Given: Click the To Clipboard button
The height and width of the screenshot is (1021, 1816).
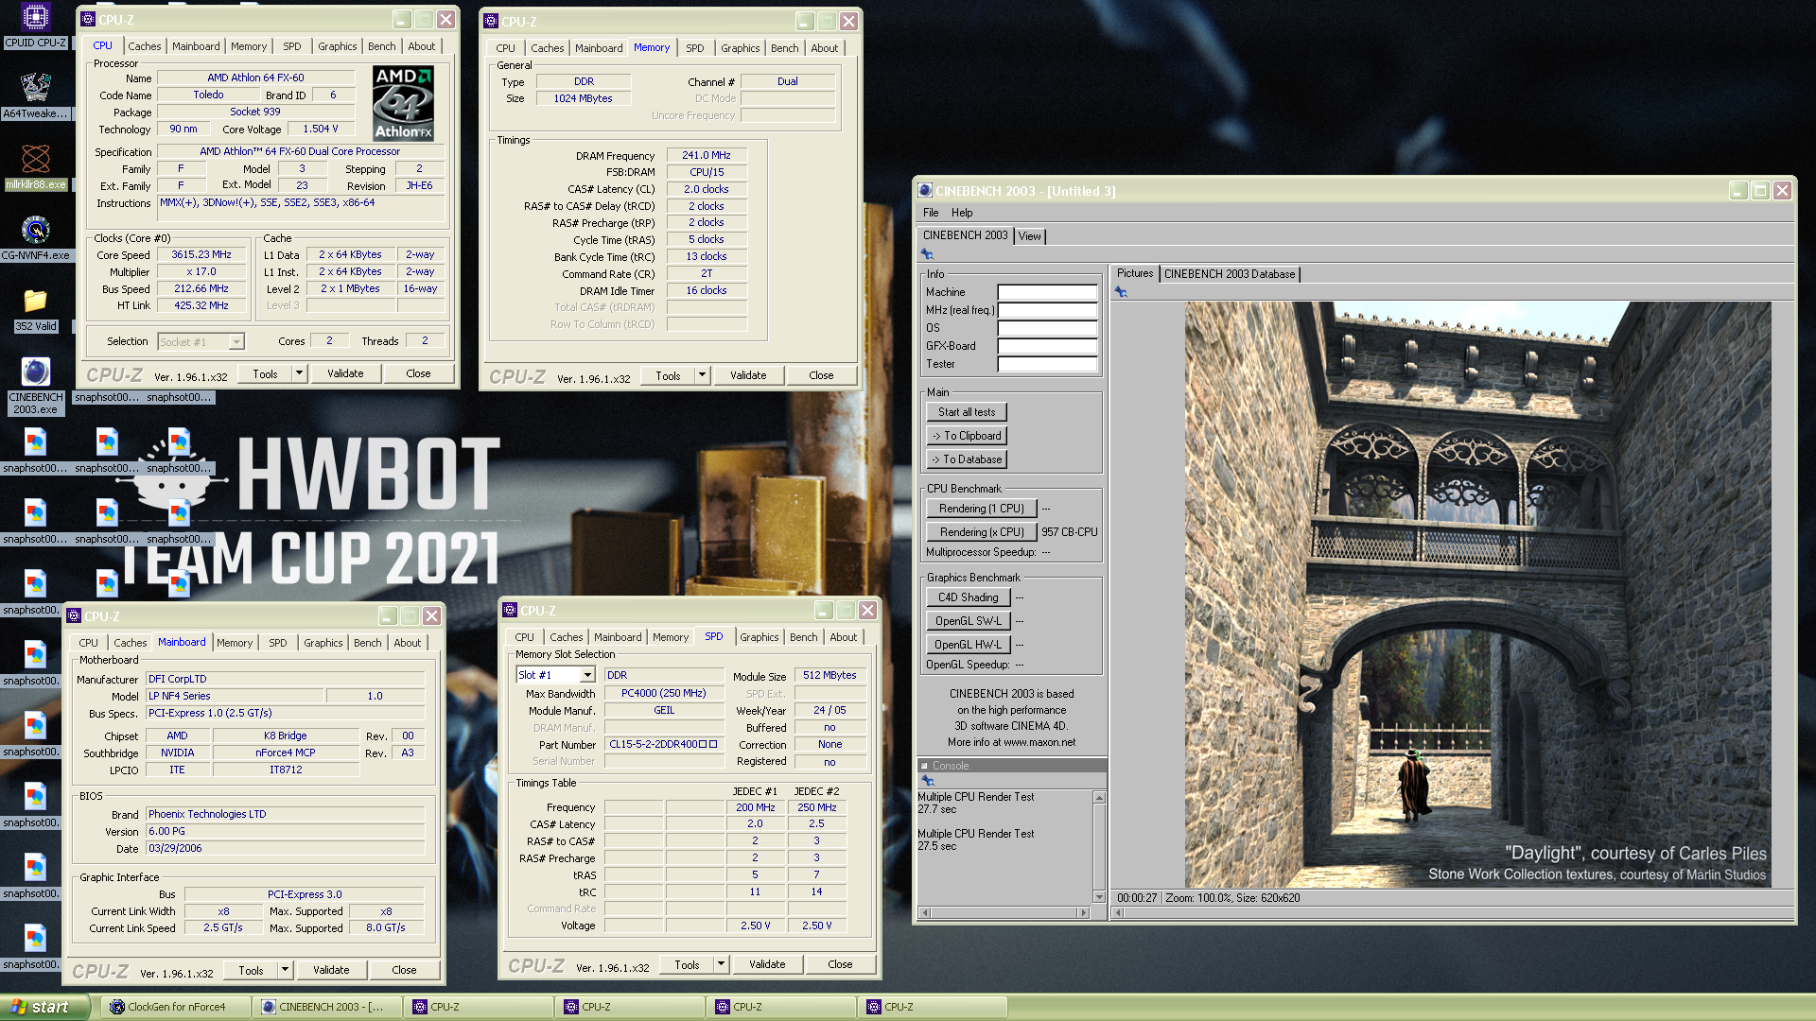Looking at the screenshot, I should (x=967, y=436).
